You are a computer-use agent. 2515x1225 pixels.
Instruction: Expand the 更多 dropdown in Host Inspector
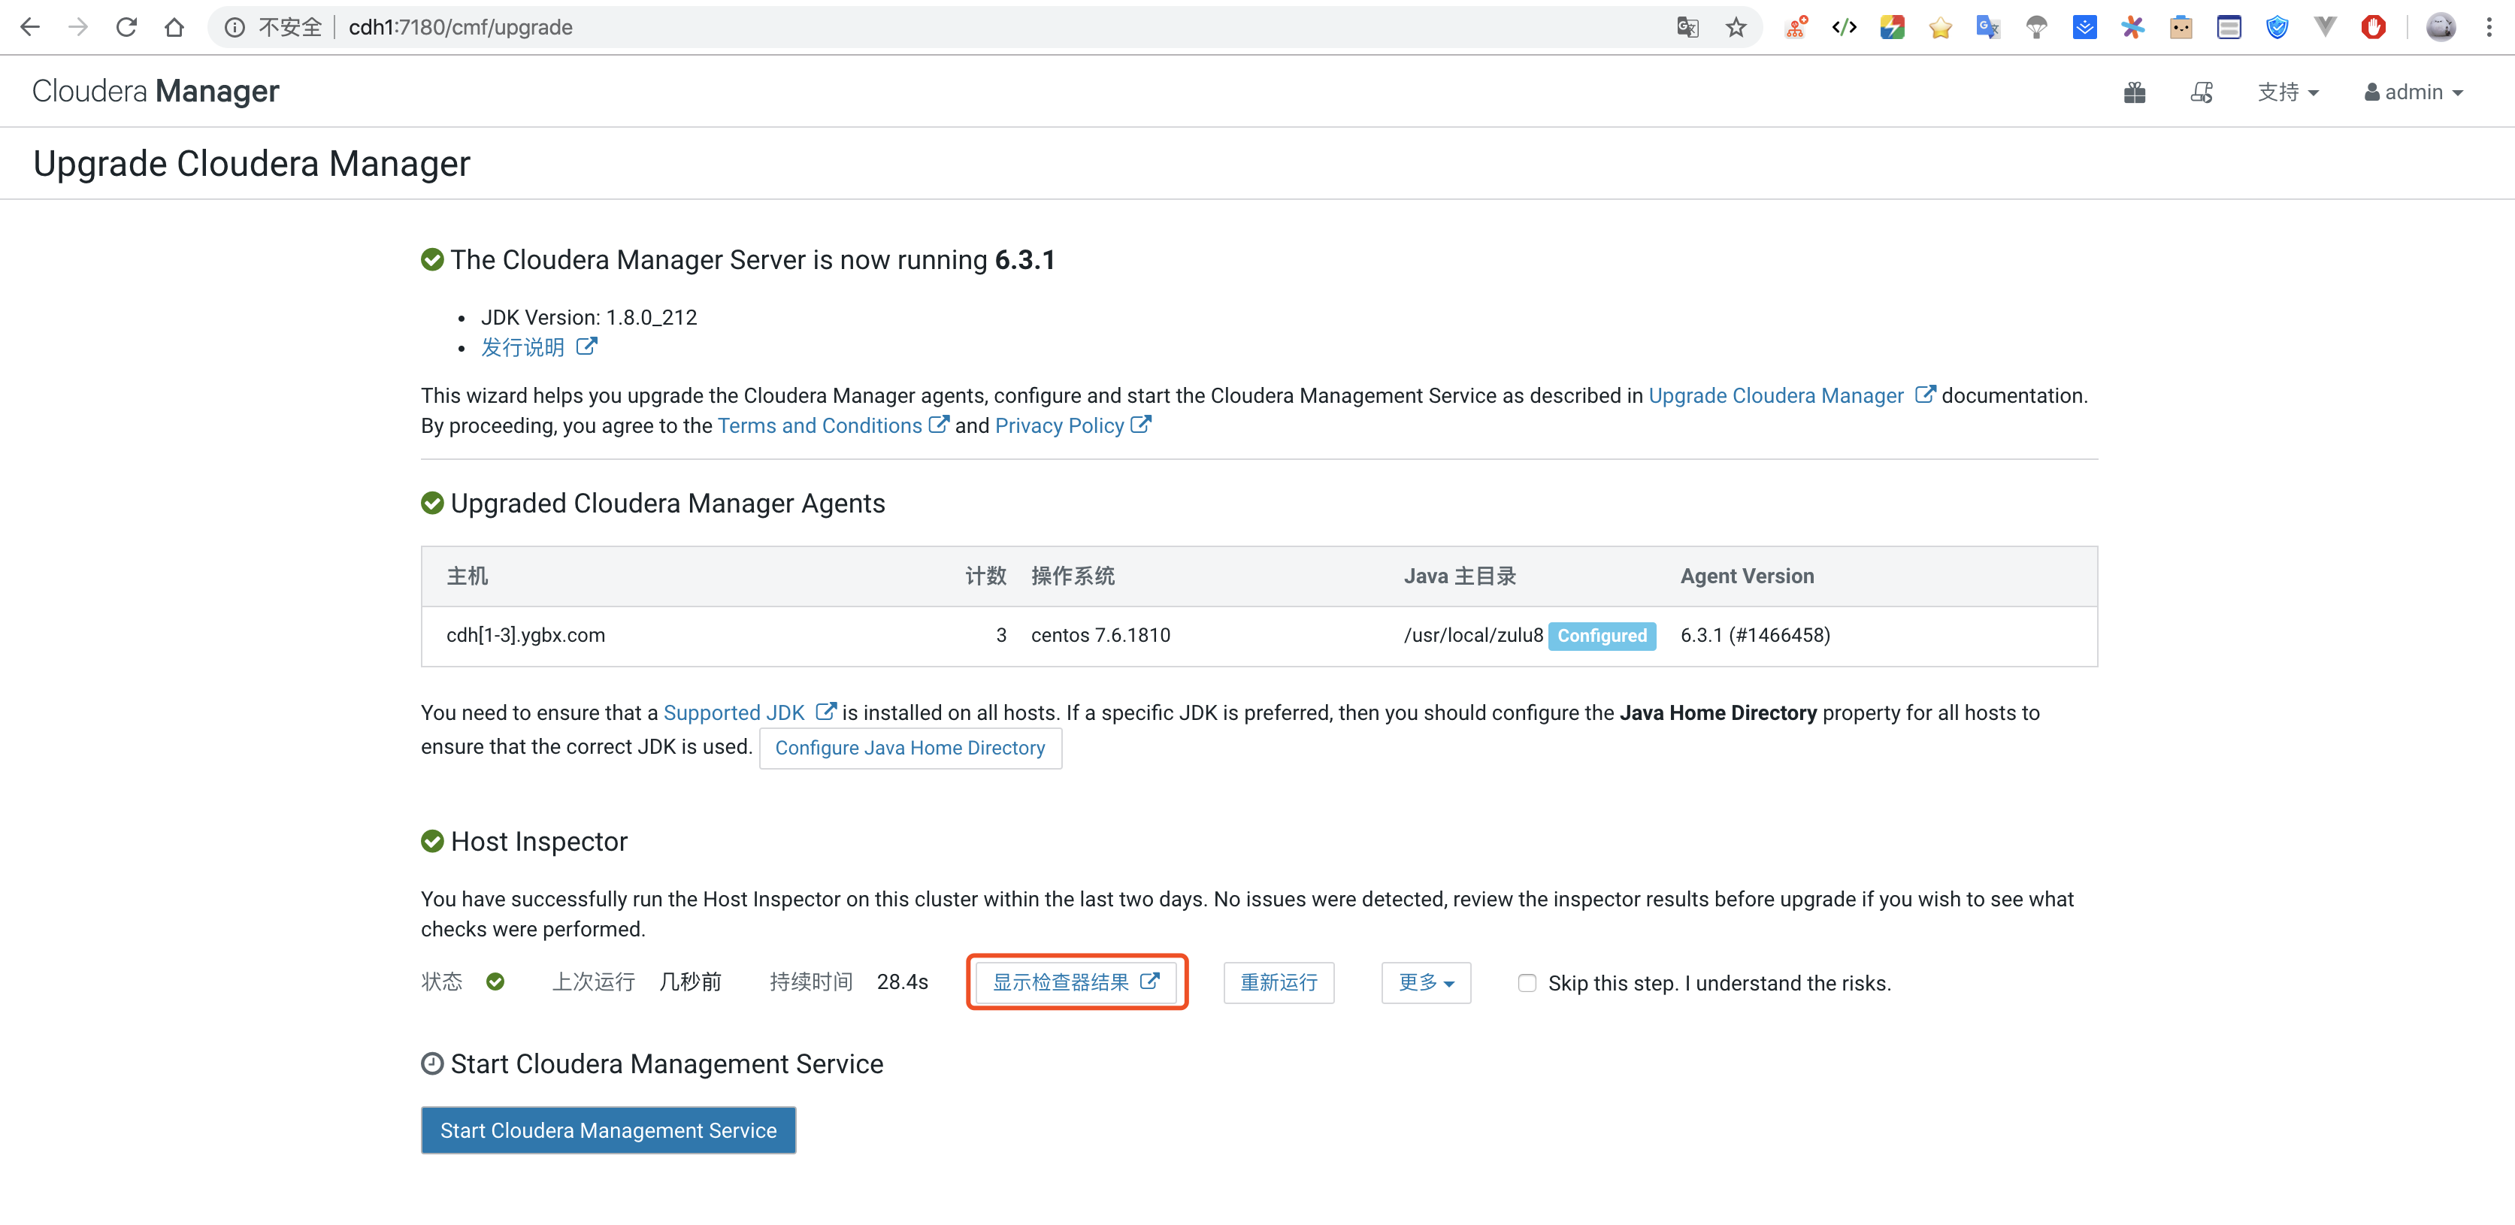(x=1425, y=982)
